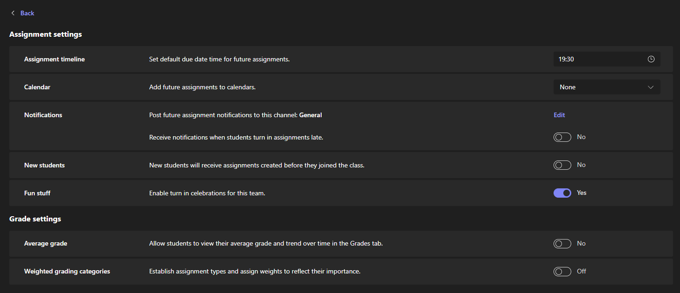Toggle on assignments for new students
The image size is (680, 293).
pyautogui.click(x=562, y=165)
